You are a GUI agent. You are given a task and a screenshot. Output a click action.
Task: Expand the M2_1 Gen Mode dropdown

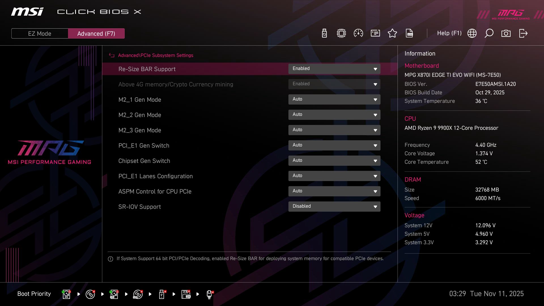coord(334,99)
